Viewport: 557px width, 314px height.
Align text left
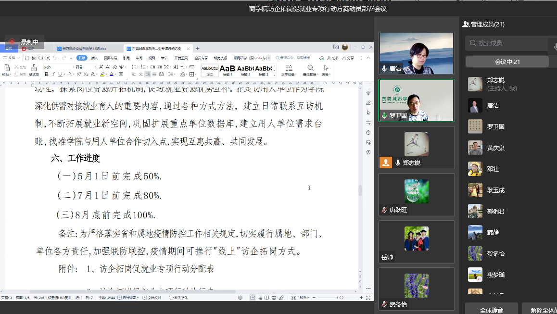[x=134, y=74]
